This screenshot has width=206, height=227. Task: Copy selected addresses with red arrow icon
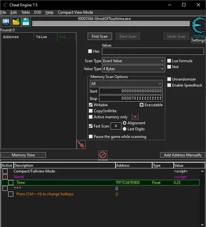(x=81, y=144)
